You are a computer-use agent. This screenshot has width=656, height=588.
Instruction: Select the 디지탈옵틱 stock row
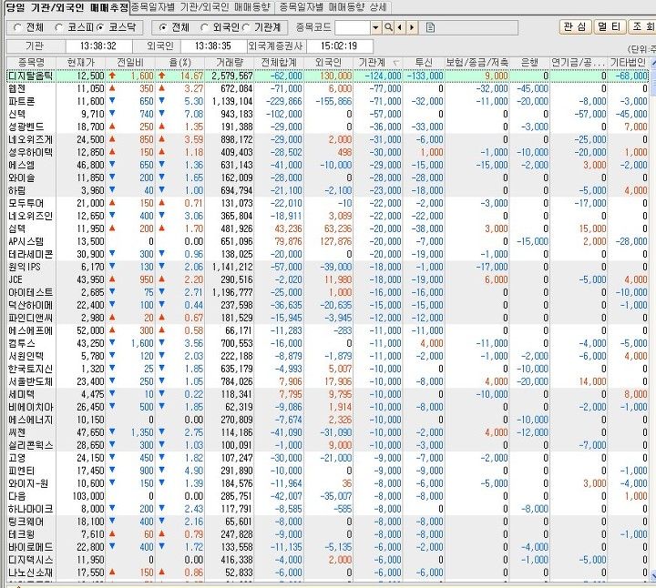coord(328,76)
